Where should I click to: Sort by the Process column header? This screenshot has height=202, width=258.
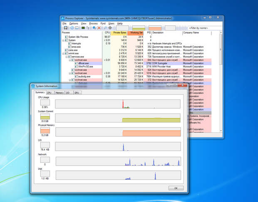tap(82, 32)
